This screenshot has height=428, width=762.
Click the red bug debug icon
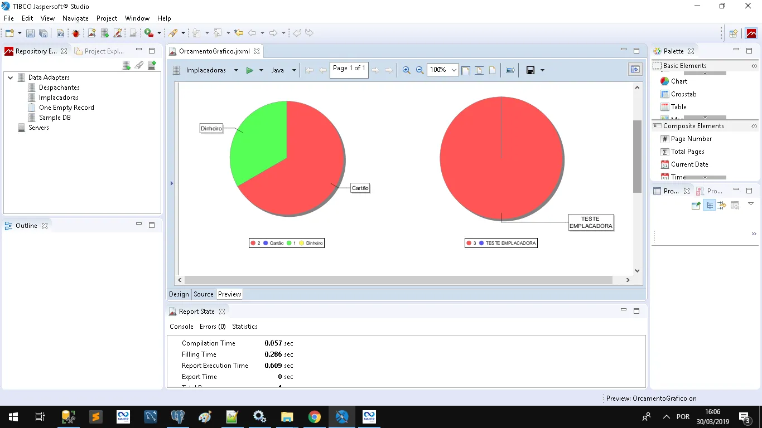tap(76, 33)
